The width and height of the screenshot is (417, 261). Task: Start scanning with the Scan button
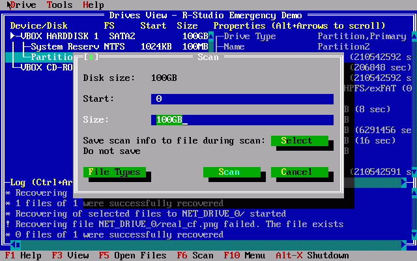click(232, 172)
